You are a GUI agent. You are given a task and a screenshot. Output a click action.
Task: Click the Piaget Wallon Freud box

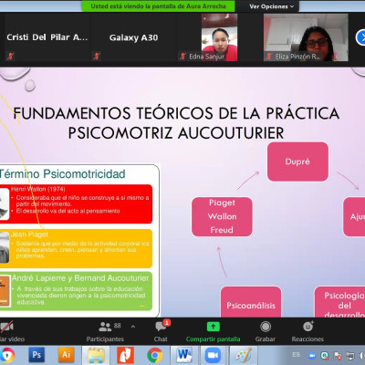222,216
